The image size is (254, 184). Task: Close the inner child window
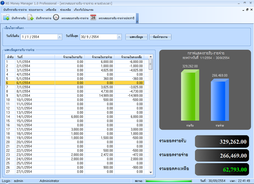pos(251,10)
